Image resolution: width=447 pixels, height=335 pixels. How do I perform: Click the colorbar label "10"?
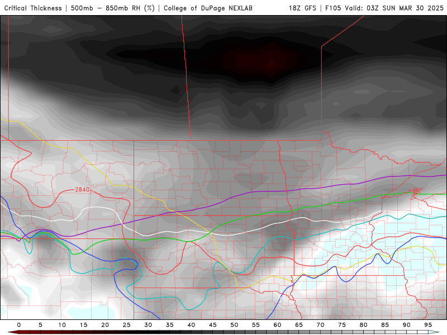pos(62,325)
